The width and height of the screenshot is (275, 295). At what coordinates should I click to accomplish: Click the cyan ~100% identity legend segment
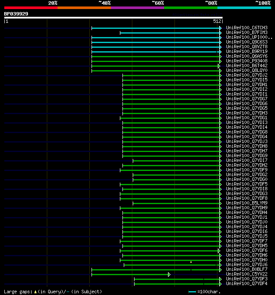coord(244,8)
